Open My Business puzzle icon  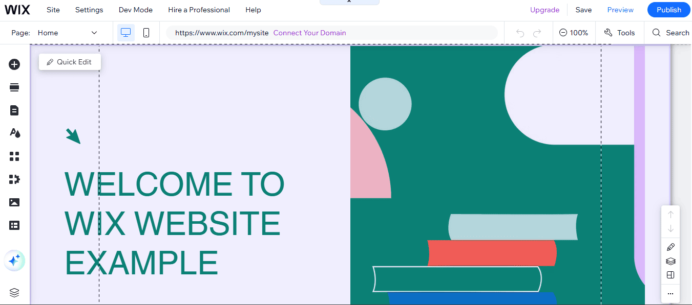pyautogui.click(x=14, y=179)
